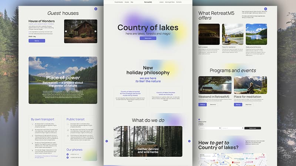Open the first date dropdown in booking form
The width and height of the screenshot is (296, 166).
click(x=209, y=128)
